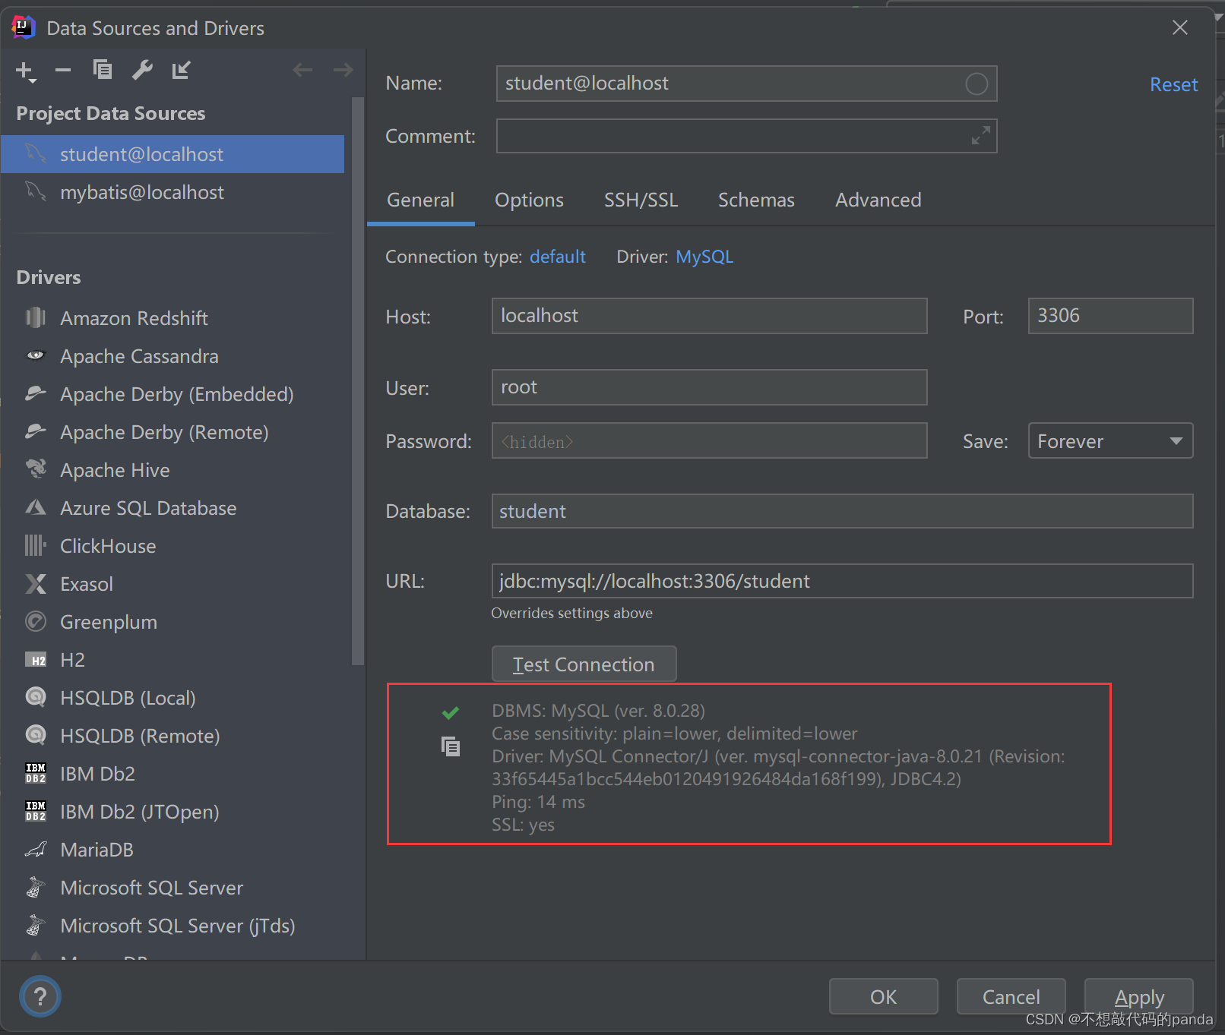Click the MySQL driver link

tap(704, 257)
